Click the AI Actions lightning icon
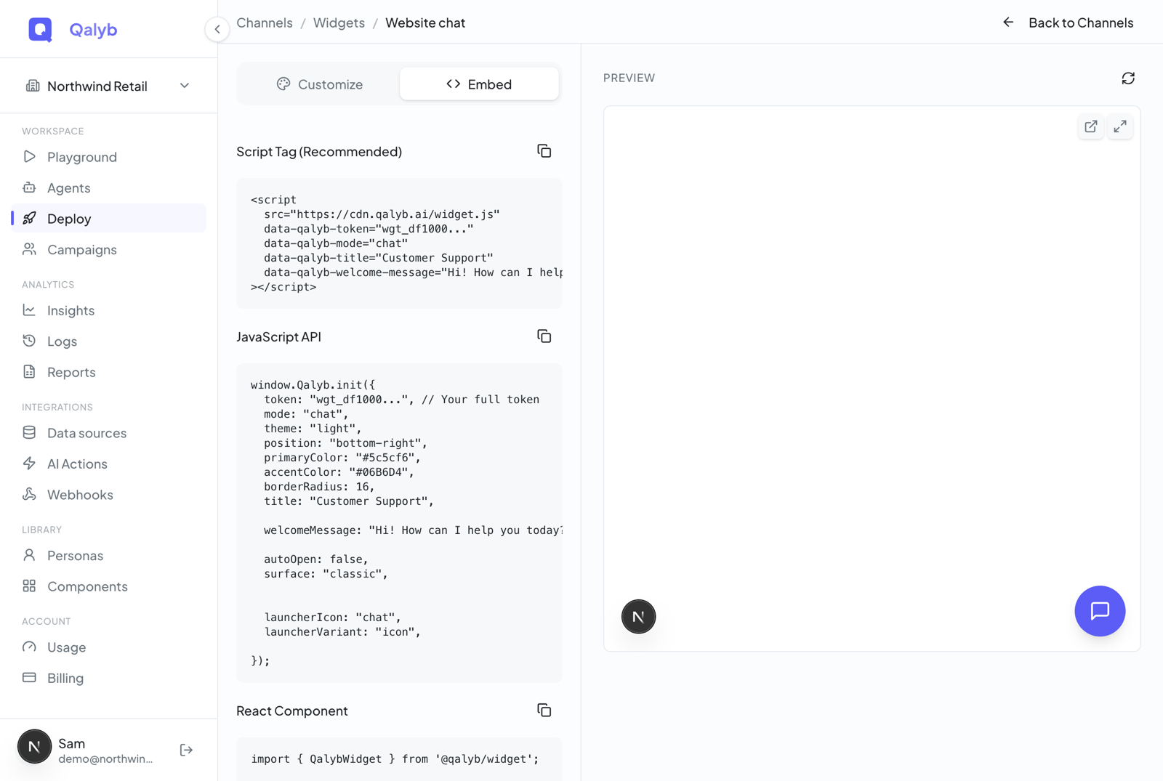This screenshot has height=781, width=1163. pyautogui.click(x=29, y=464)
